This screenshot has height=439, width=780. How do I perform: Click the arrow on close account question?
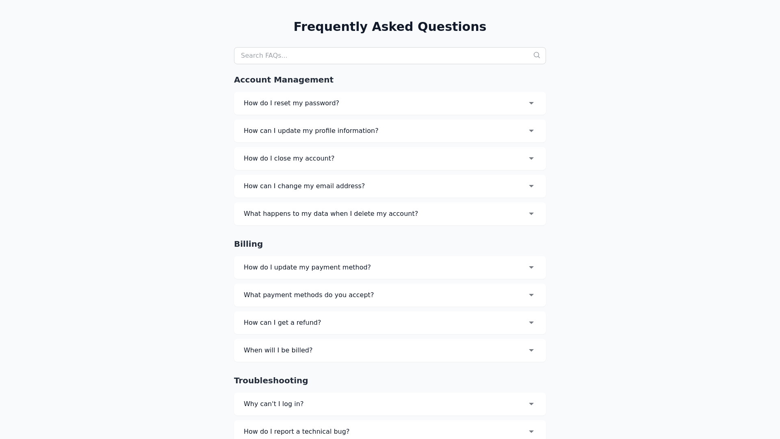tap(531, 159)
